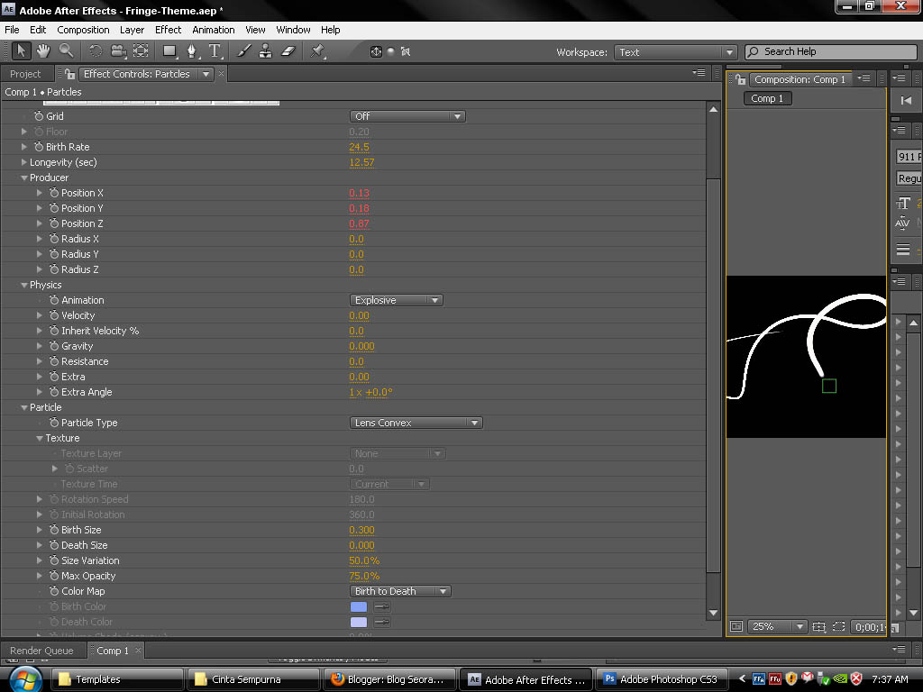923x692 pixels.
Task: Open the Color Map dropdown
Action: (400, 591)
